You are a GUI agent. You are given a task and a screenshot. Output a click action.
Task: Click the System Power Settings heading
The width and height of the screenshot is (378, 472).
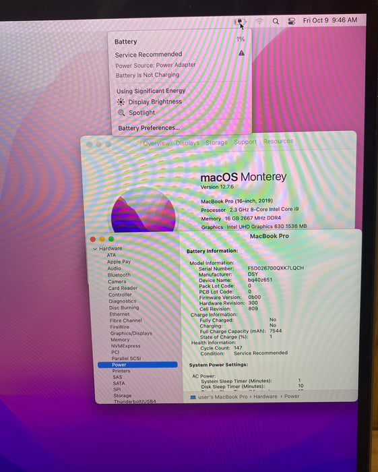[218, 365]
